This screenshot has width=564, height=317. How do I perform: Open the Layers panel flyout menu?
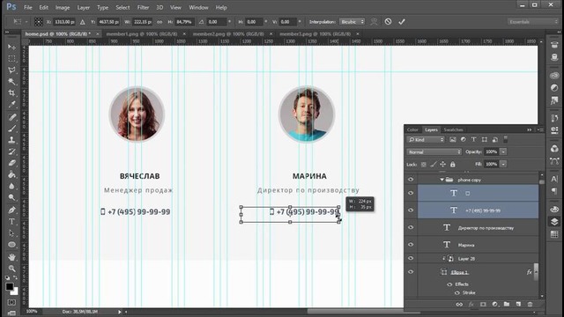pos(540,129)
